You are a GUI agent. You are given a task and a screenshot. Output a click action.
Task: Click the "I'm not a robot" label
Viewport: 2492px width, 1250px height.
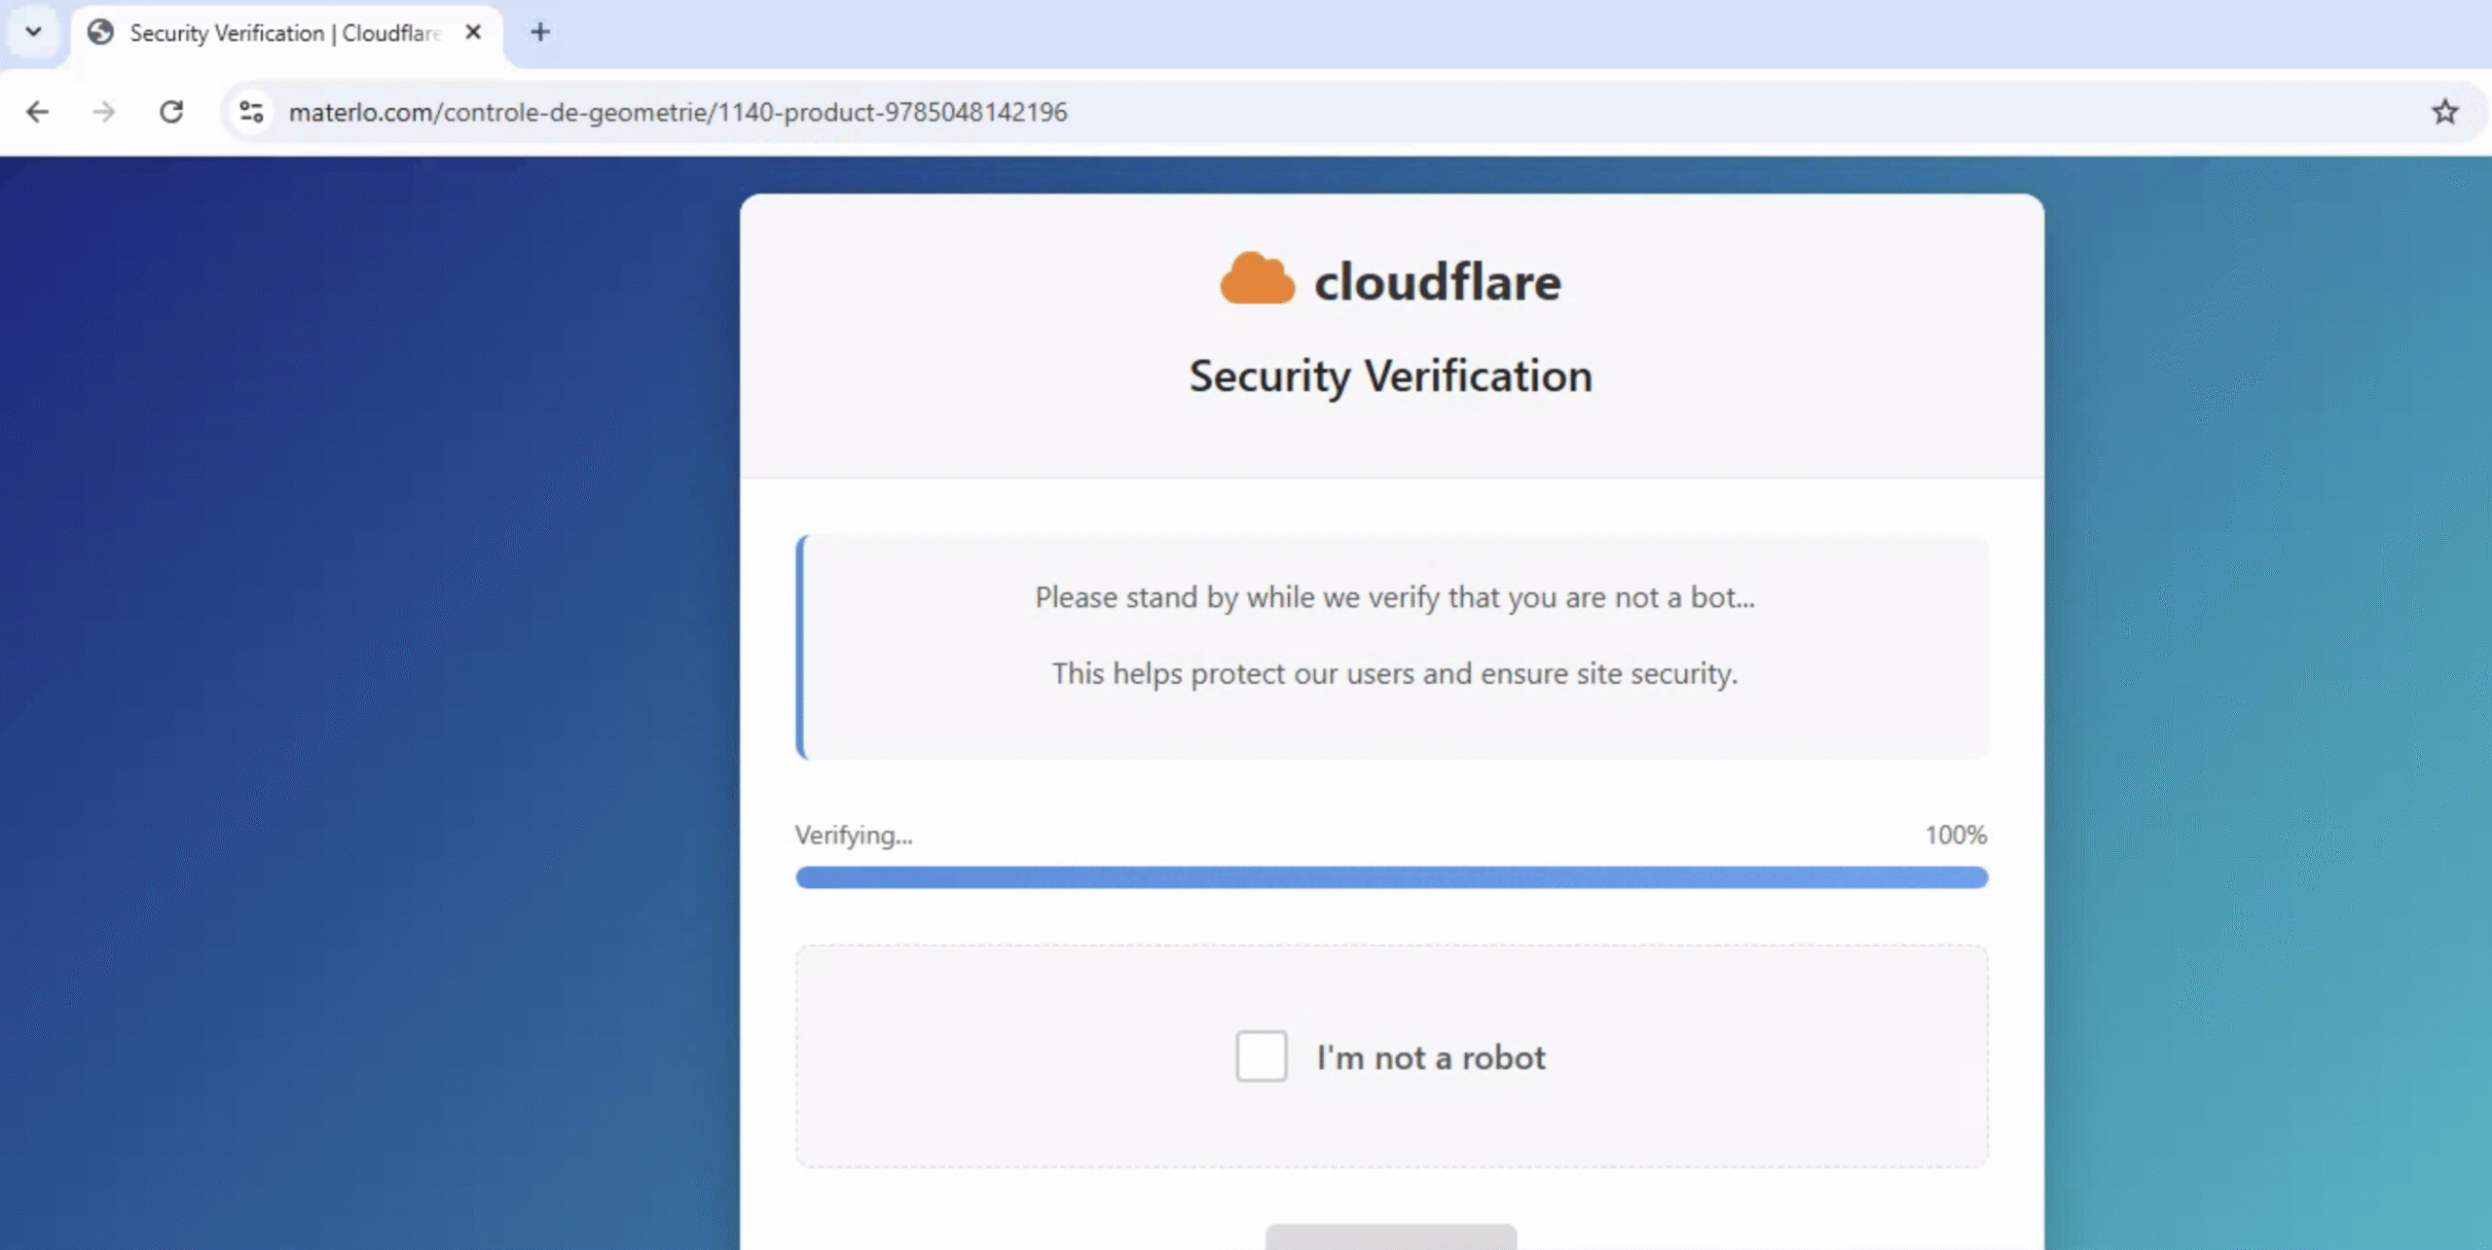point(1431,1057)
